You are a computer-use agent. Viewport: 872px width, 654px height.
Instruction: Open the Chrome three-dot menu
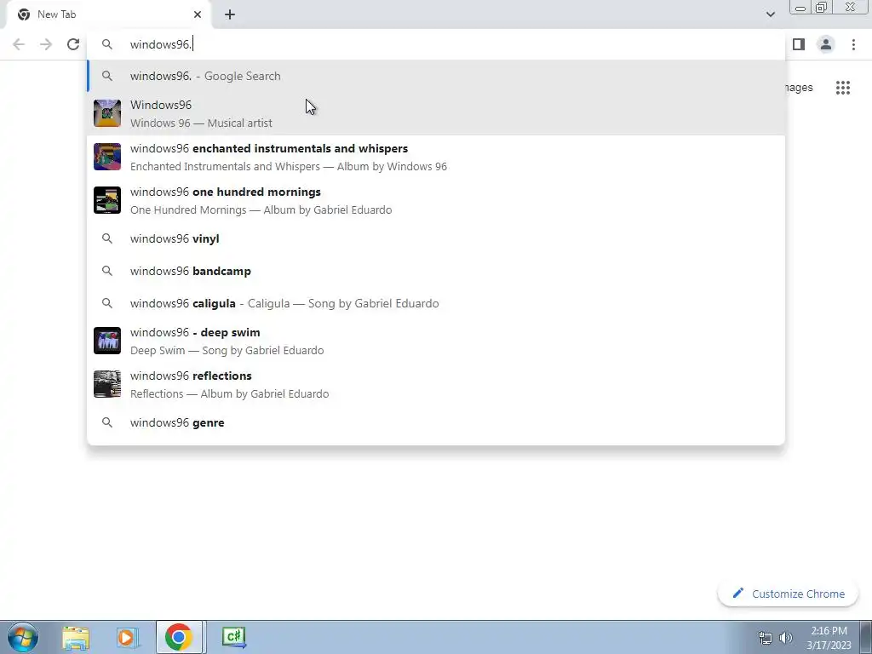(853, 44)
